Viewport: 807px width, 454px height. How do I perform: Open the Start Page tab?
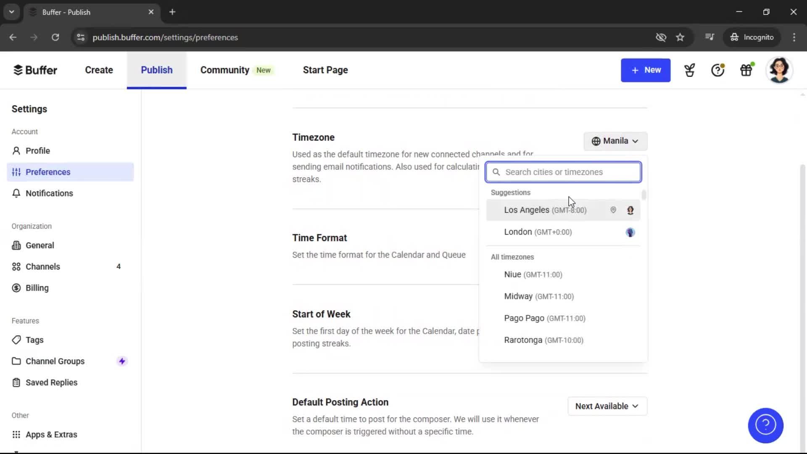click(325, 70)
